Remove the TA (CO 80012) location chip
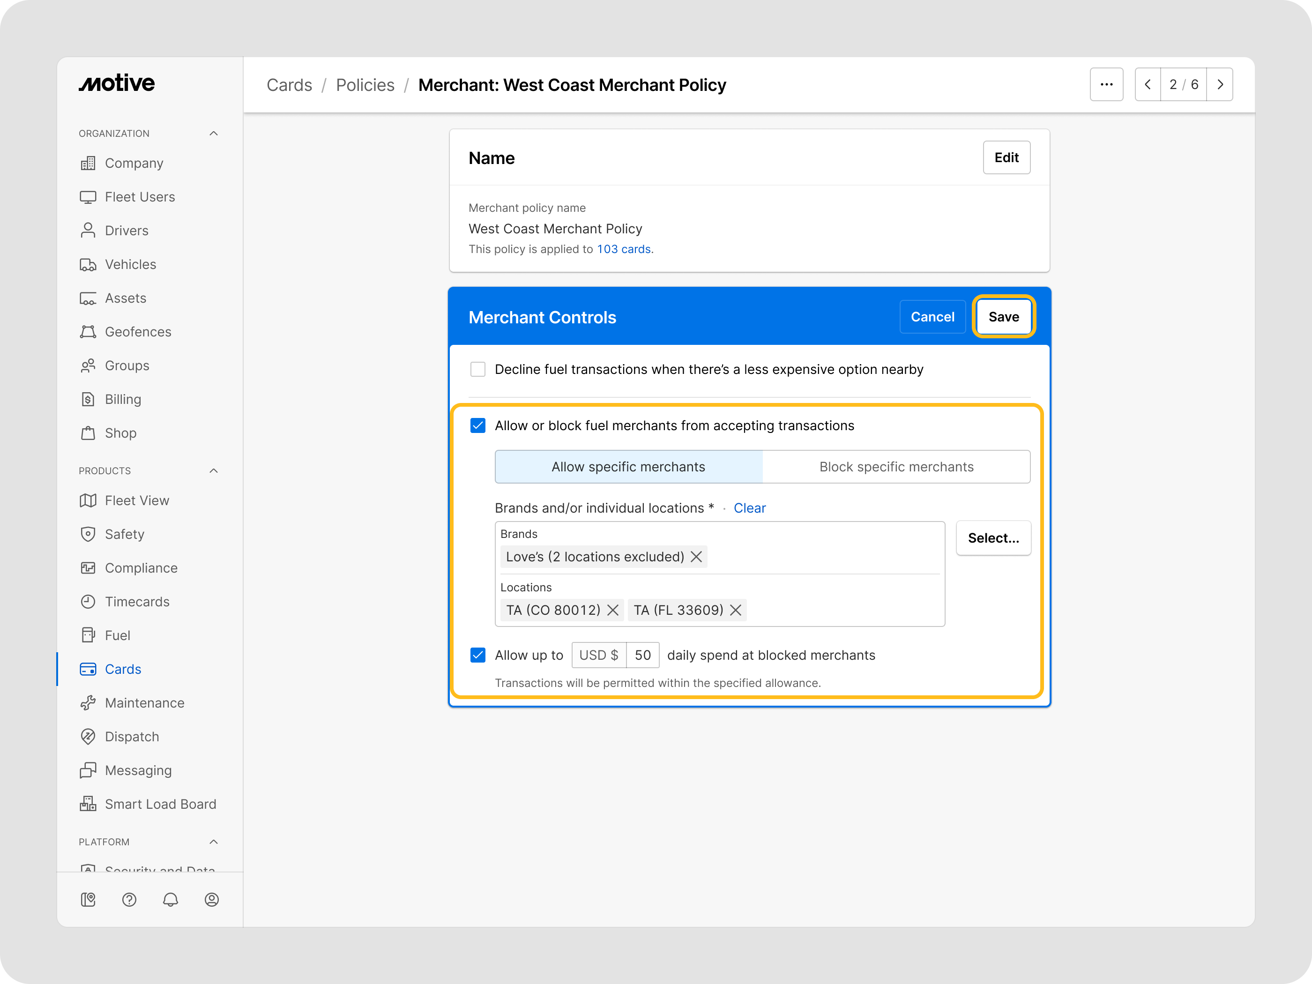 (x=613, y=610)
